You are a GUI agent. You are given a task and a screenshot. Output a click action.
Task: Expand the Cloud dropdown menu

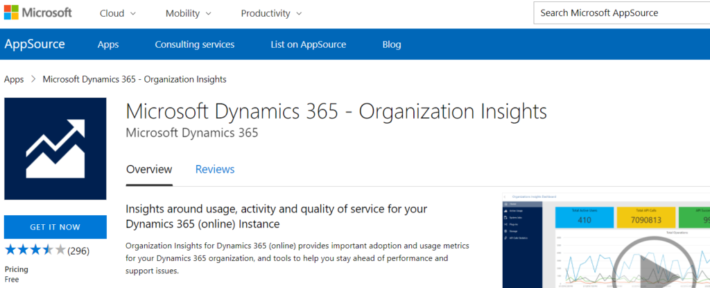tap(118, 13)
